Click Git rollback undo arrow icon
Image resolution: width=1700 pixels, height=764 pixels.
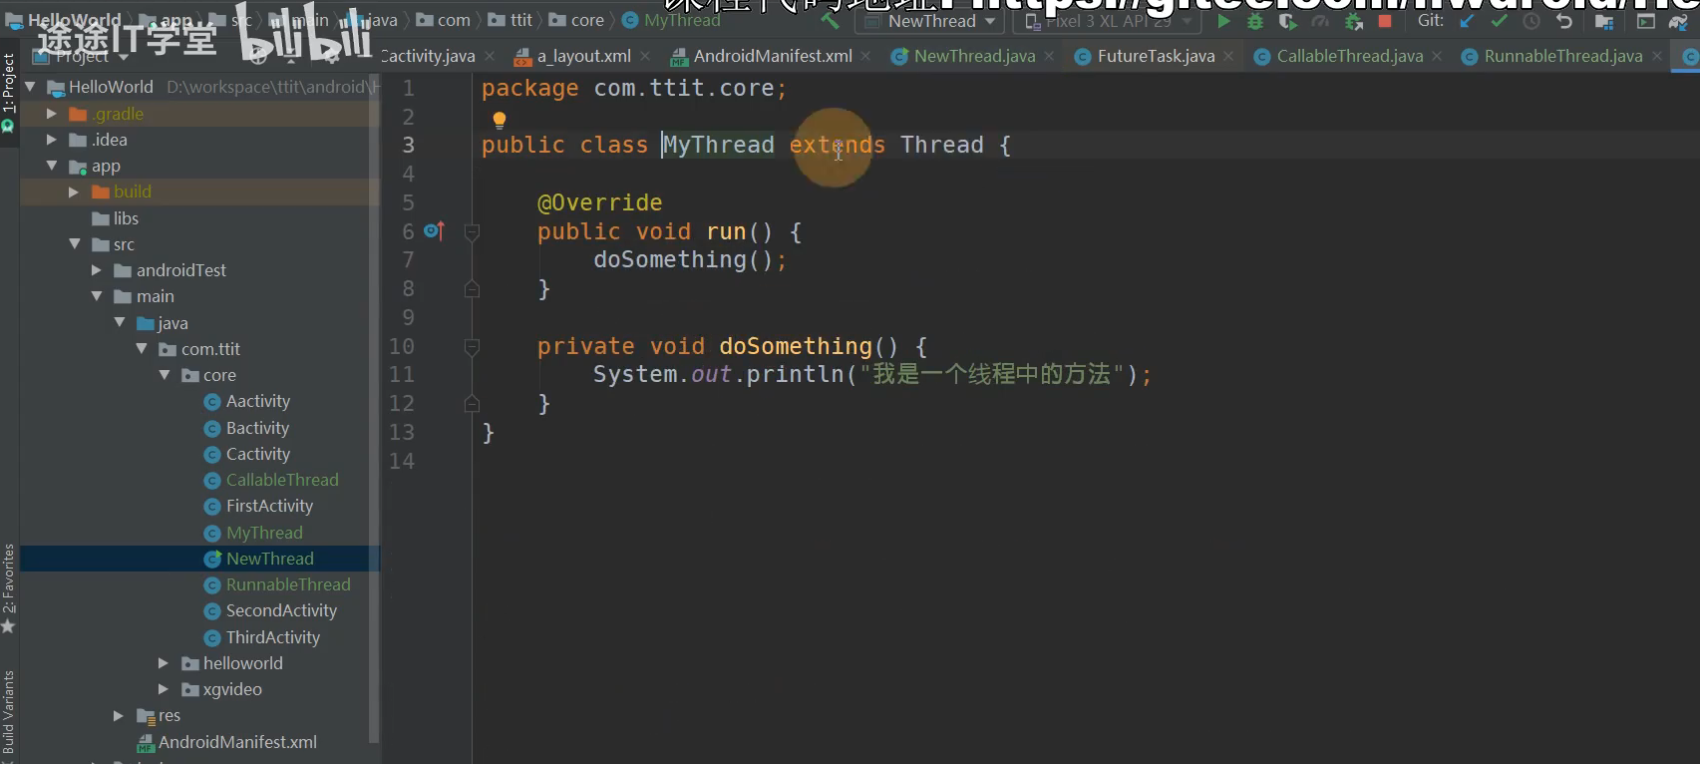pos(1564,21)
